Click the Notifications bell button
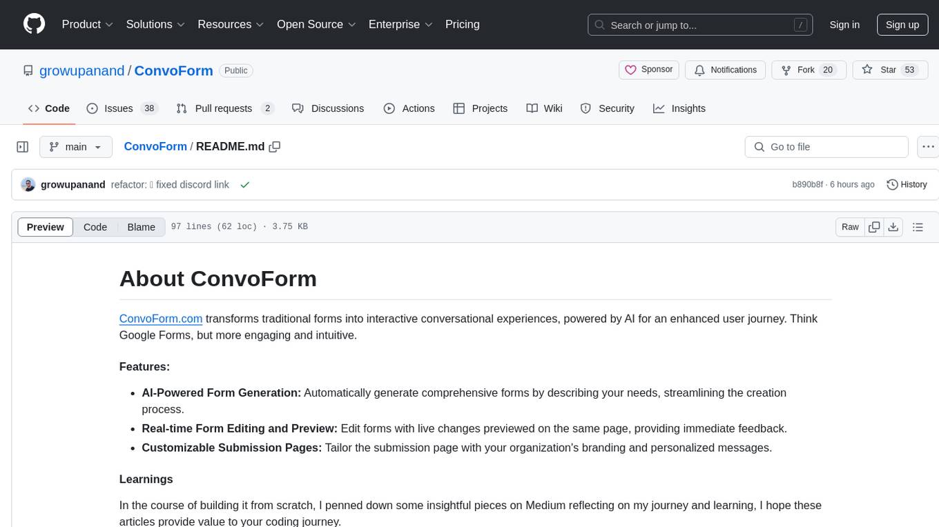 [726, 70]
